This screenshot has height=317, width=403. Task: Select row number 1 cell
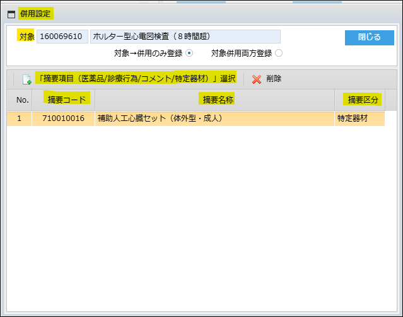tap(20, 118)
